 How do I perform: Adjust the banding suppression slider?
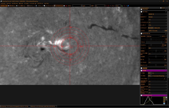(x=149, y=79)
